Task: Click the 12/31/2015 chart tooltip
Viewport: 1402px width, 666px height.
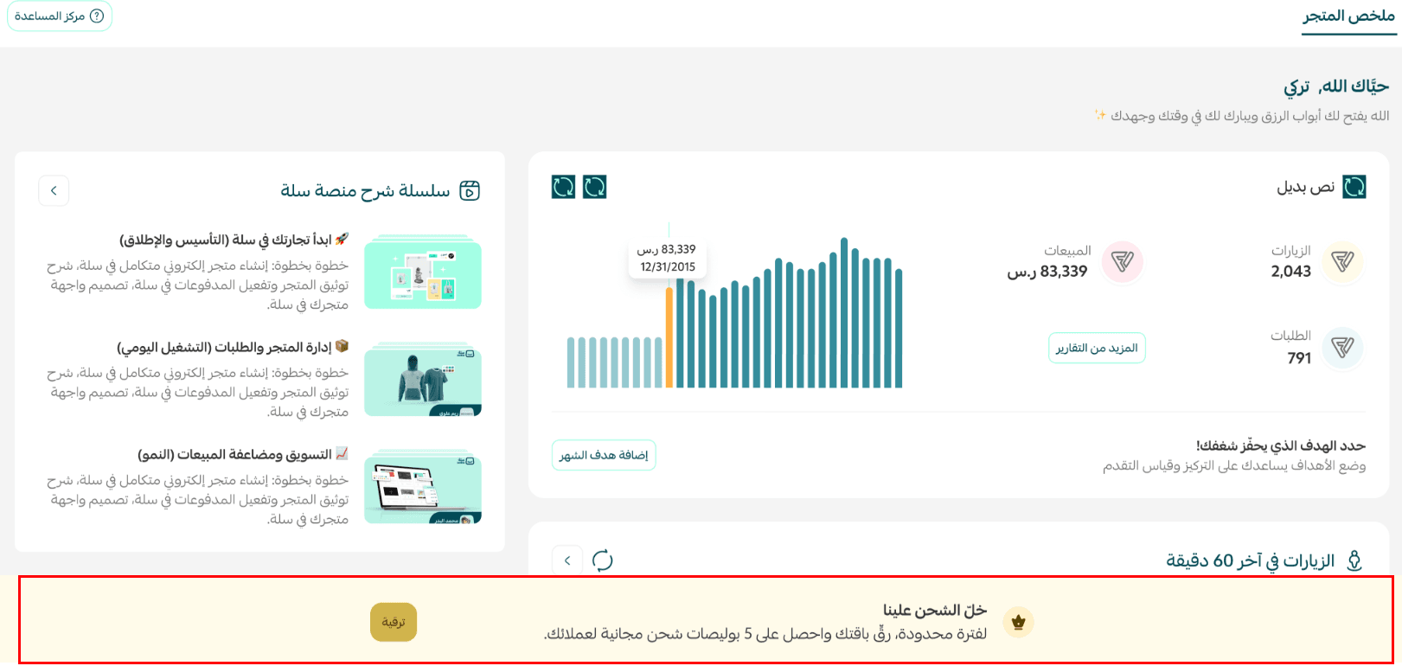Action: tap(668, 258)
